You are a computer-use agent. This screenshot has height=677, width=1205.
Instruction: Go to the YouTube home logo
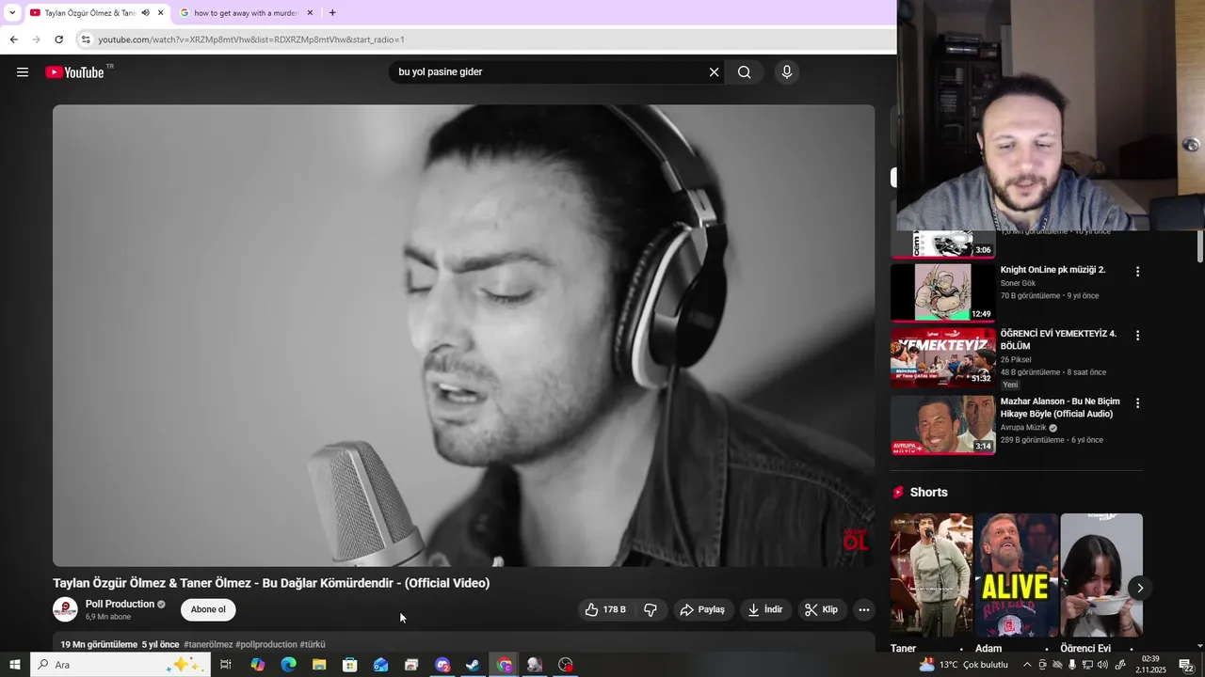click(74, 72)
